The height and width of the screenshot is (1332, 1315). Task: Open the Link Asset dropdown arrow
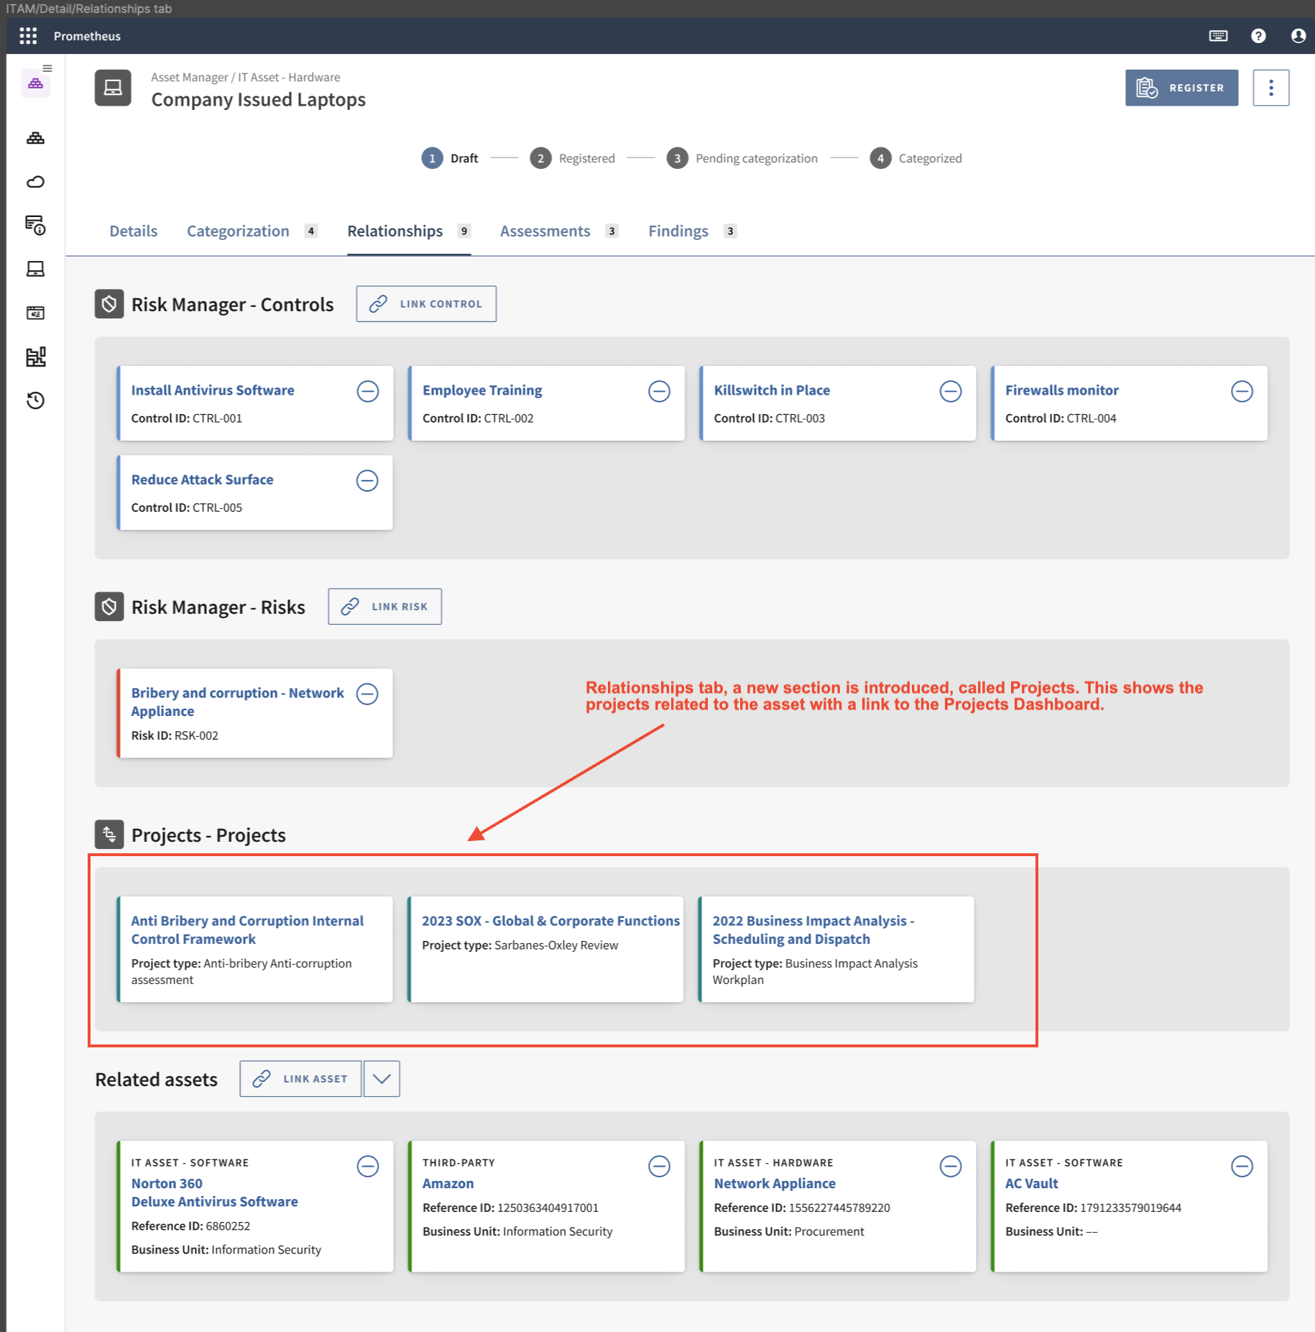point(382,1078)
